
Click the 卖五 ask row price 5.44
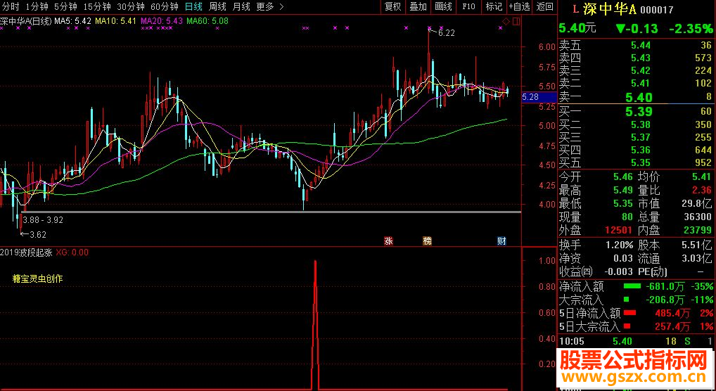pos(641,45)
